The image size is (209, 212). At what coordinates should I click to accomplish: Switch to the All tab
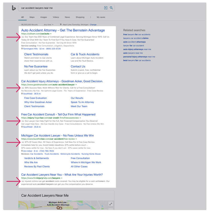coord(22,17)
